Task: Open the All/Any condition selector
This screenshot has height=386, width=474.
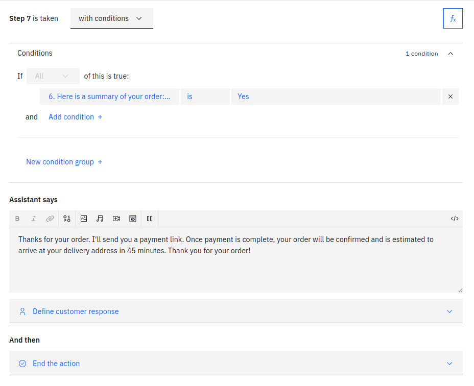Action: pyautogui.click(x=53, y=76)
